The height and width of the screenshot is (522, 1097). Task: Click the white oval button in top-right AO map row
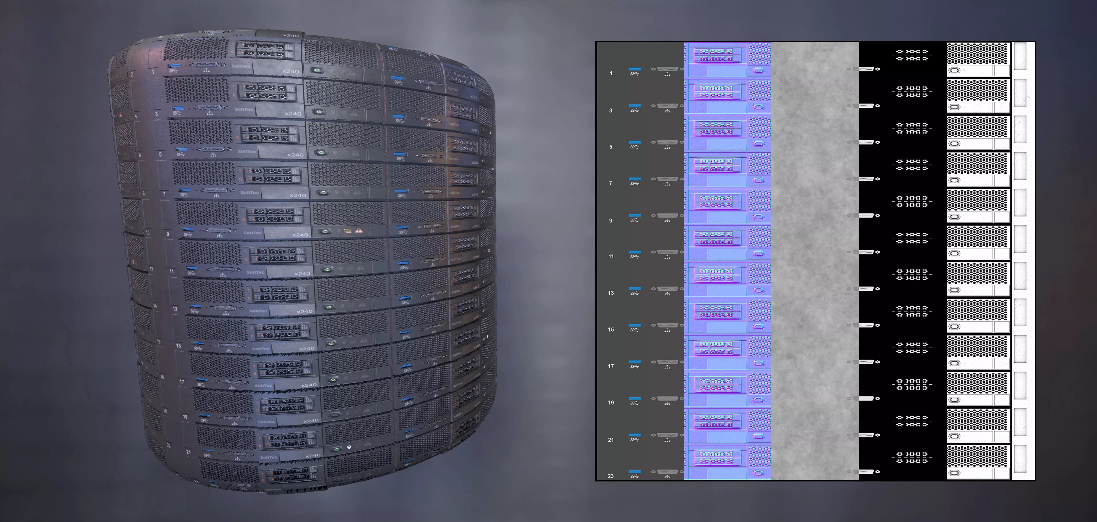tap(954, 71)
